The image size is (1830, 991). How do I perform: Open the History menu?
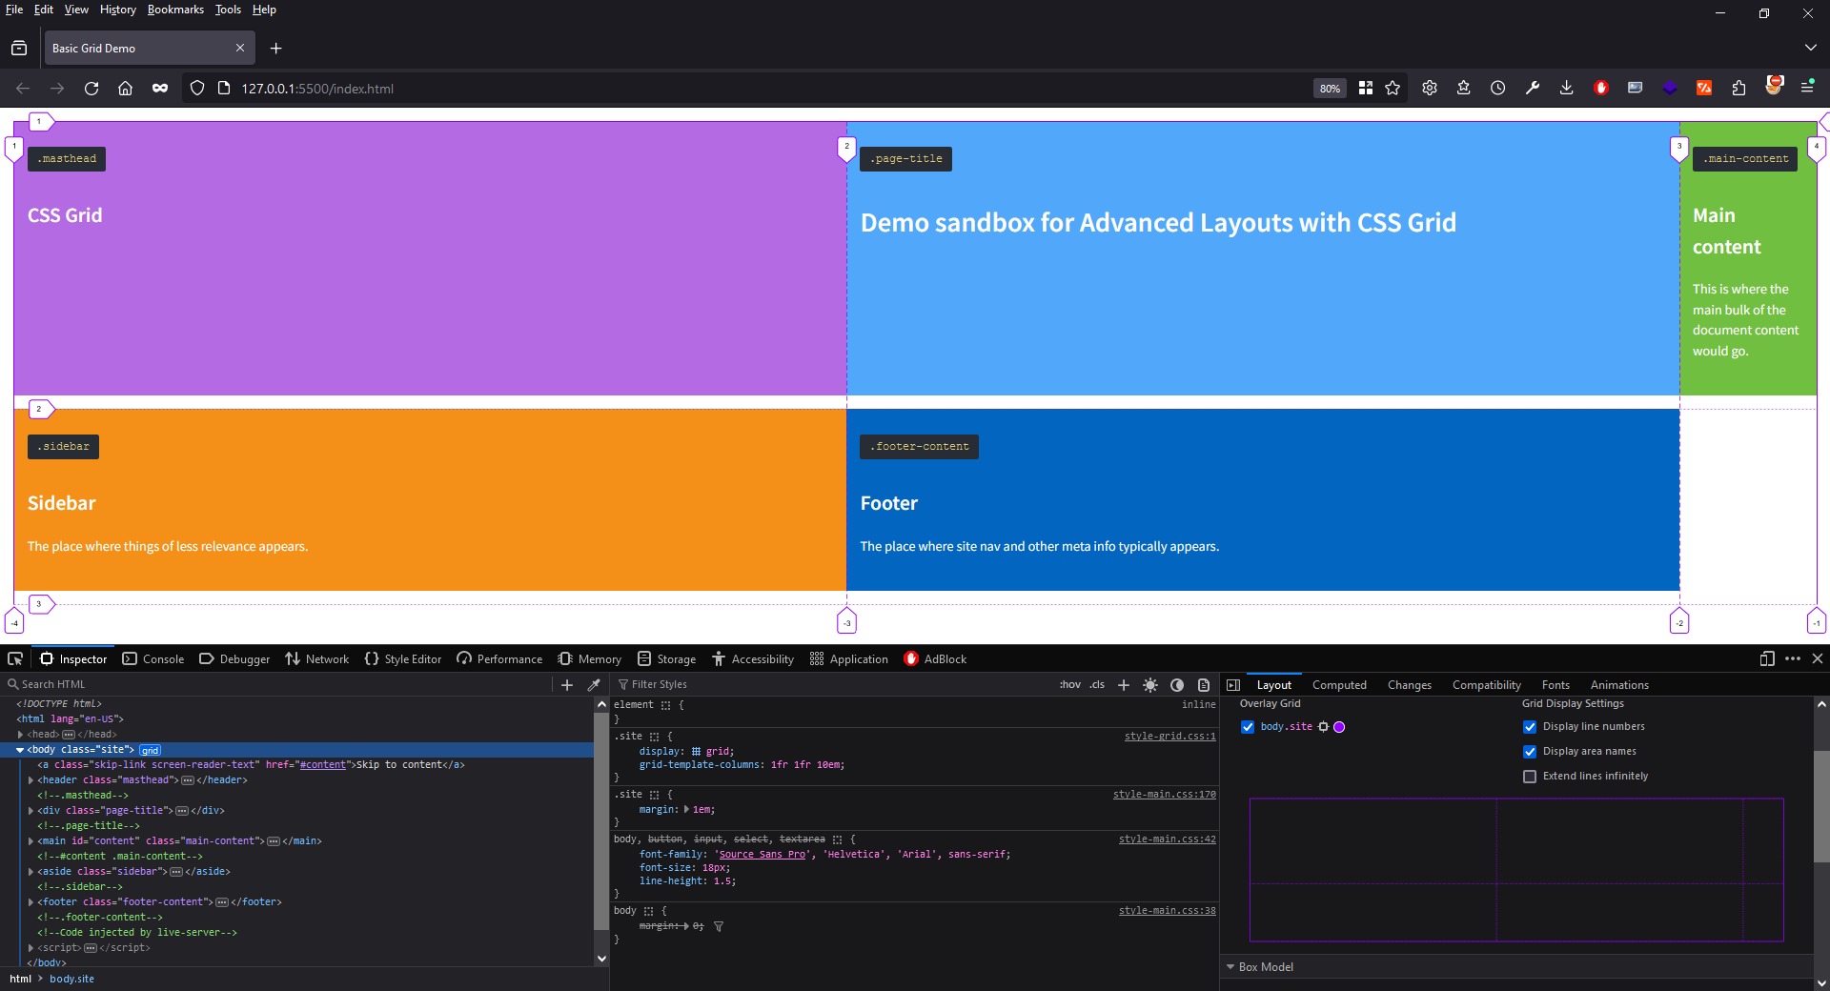(118, 10)
